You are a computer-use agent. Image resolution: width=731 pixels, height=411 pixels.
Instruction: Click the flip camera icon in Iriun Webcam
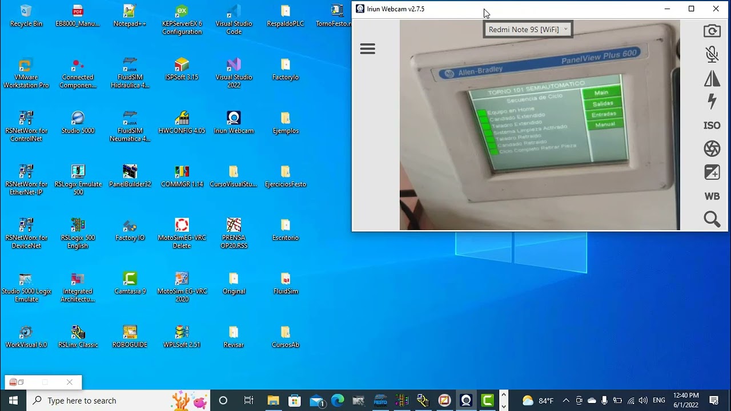(712, 31)
